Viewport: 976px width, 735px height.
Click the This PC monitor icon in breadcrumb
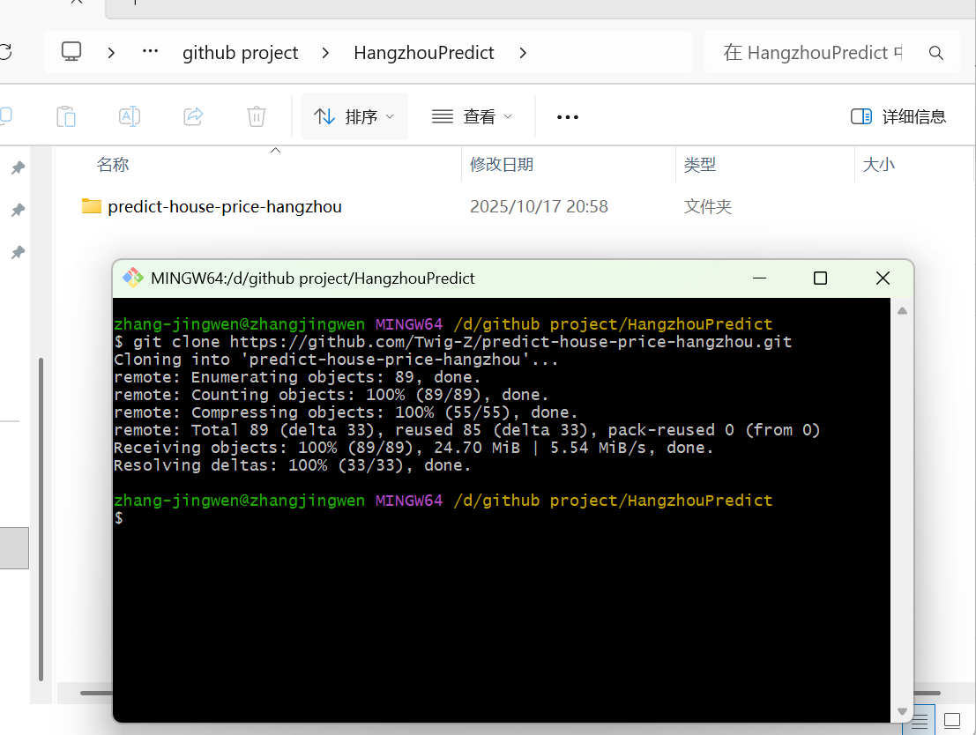click(x=71, y=52)
